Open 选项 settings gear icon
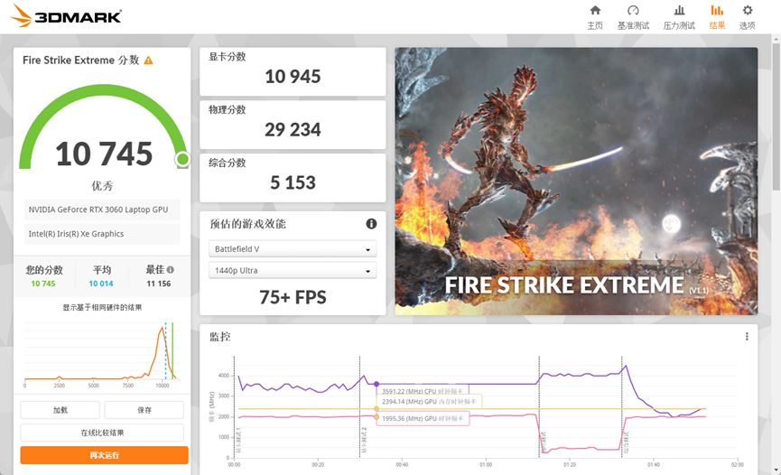Screen dimensions: 781x475 748,11
